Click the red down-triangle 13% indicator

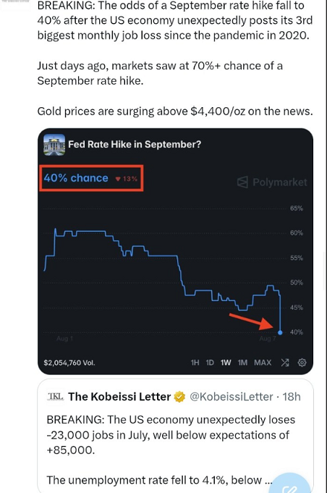pos(127,179)
